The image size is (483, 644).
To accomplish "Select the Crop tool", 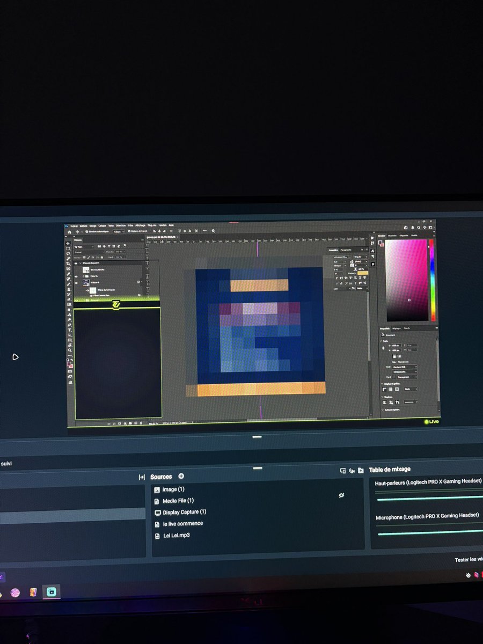I will click(x=68, y=264).
